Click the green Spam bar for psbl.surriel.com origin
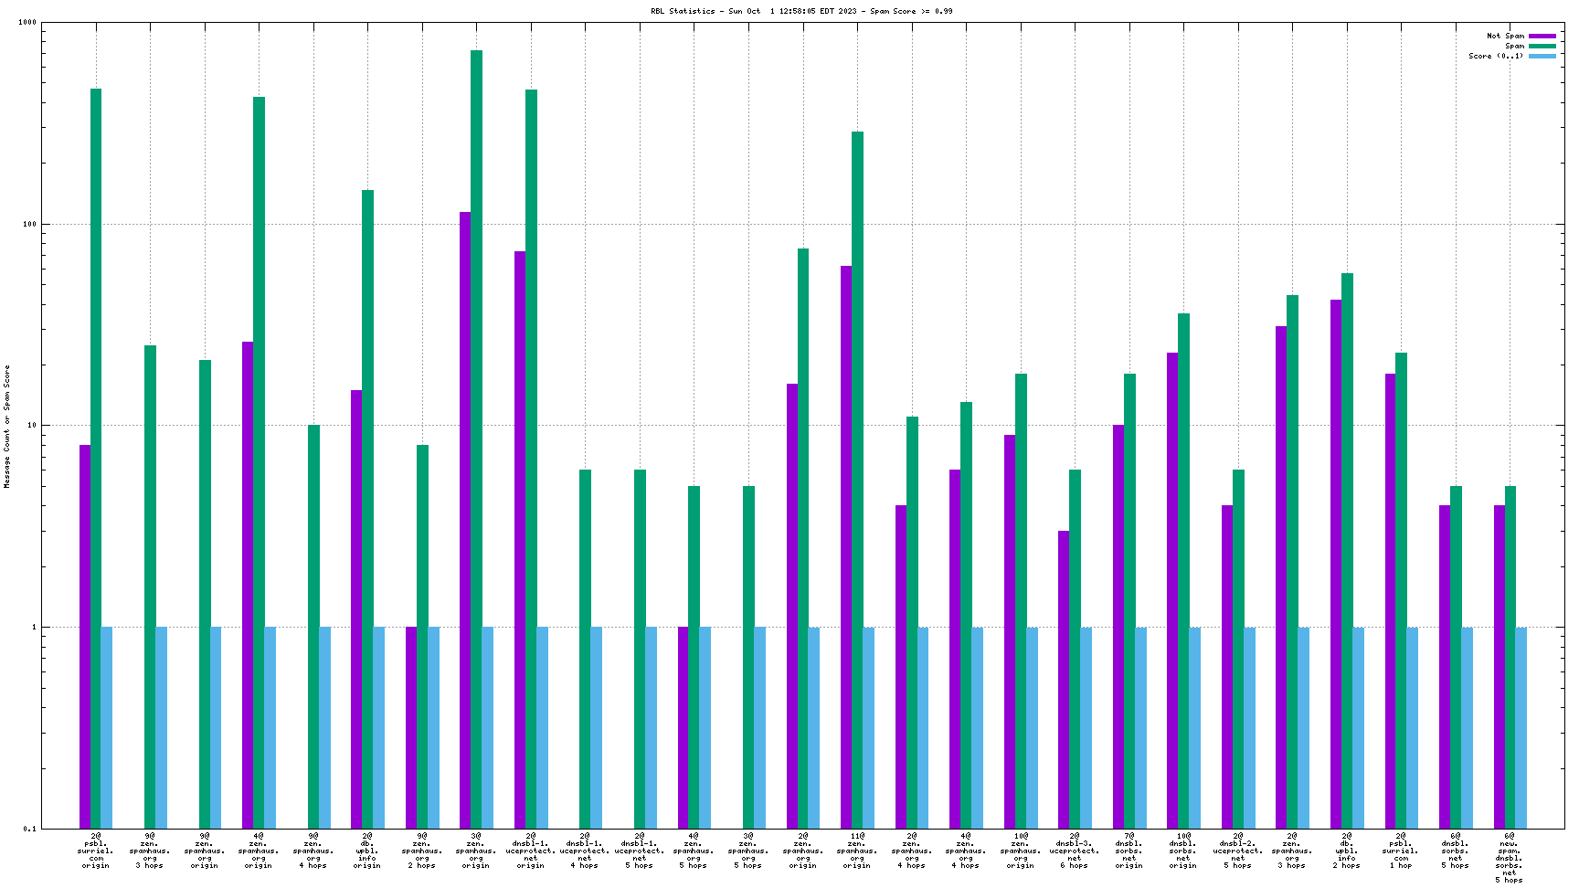 click(96, 457)
